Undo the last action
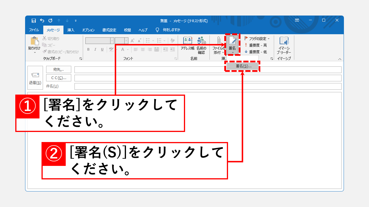The width and height of the screenshot is (369, 207). pyautogui.click(x=42, y=20)
